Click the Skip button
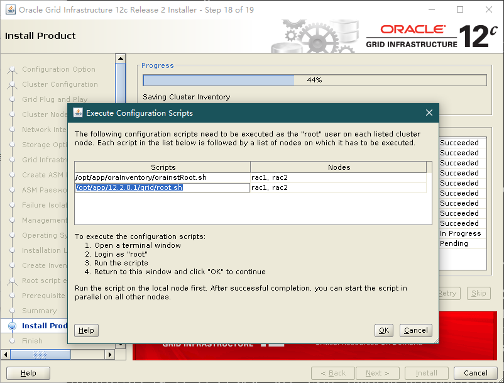 [x=479, y=293]
